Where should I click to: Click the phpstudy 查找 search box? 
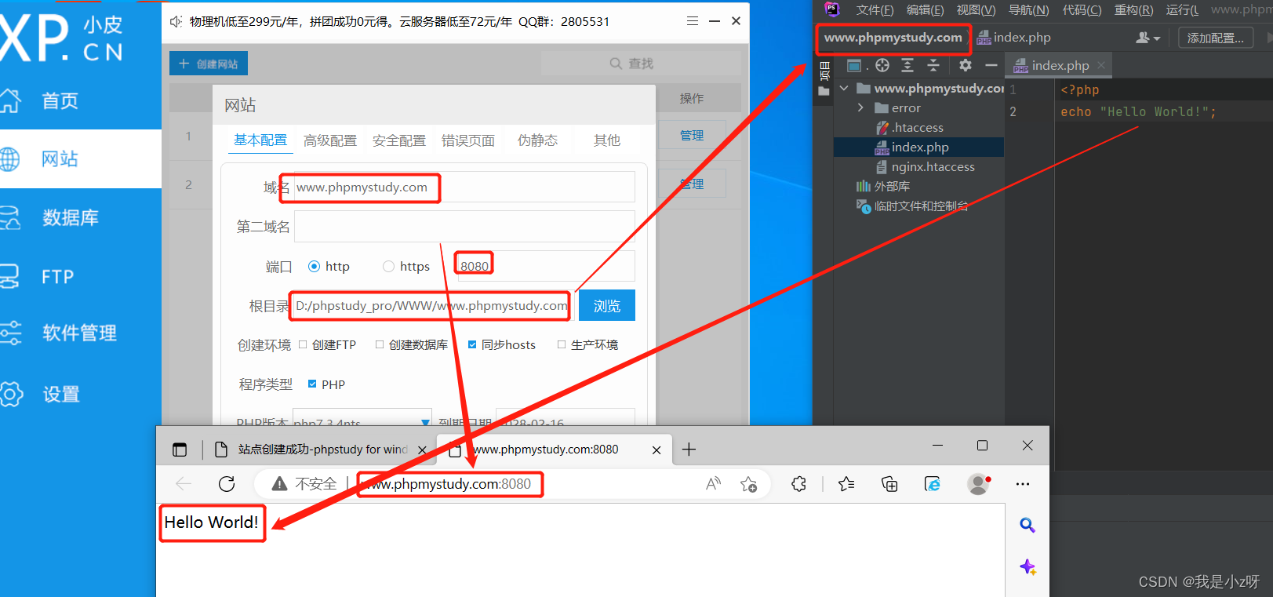641,64
